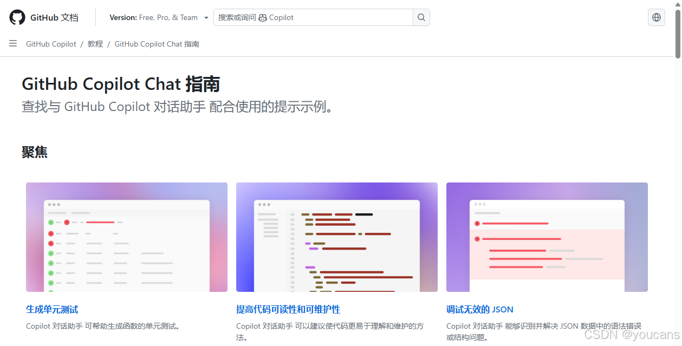This screenshot has width=682, height=346.
Task: Open the language globe selector
Action: coord(656,17)
